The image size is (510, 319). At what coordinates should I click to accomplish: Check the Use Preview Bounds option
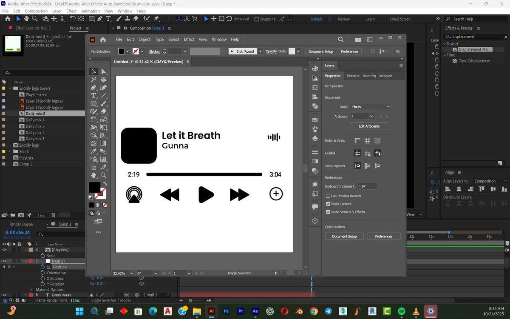click(x=328, y=196)
